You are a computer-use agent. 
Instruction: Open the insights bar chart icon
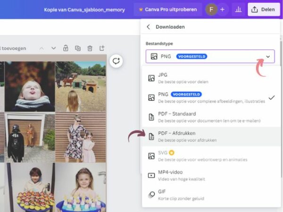(x=238, y=9)
